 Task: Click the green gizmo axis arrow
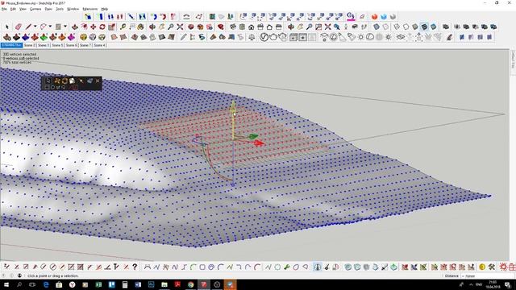[253, 136]
